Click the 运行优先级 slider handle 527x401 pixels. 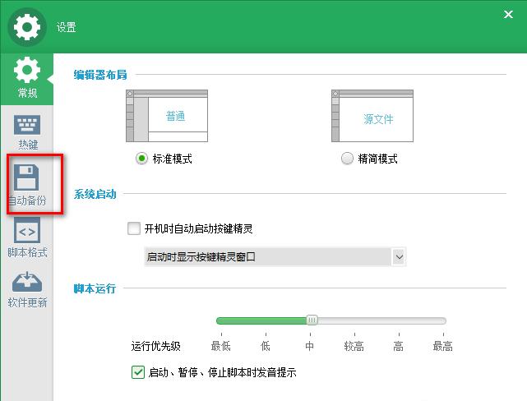[312, 320]
